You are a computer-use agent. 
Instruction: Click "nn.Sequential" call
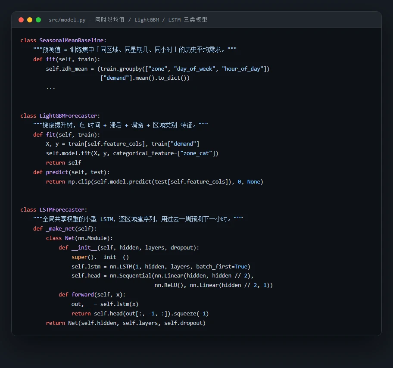click(131, 276)
